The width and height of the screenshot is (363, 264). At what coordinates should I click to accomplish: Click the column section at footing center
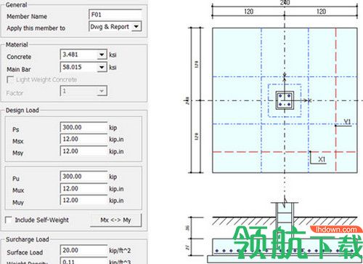click(285, 100)
